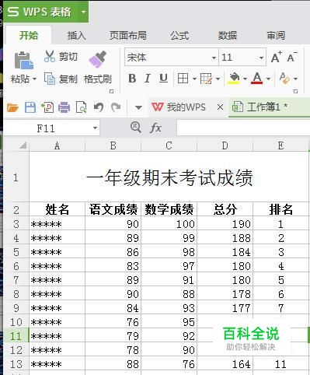Save the workbook with floppy icon

click(30, 107)
